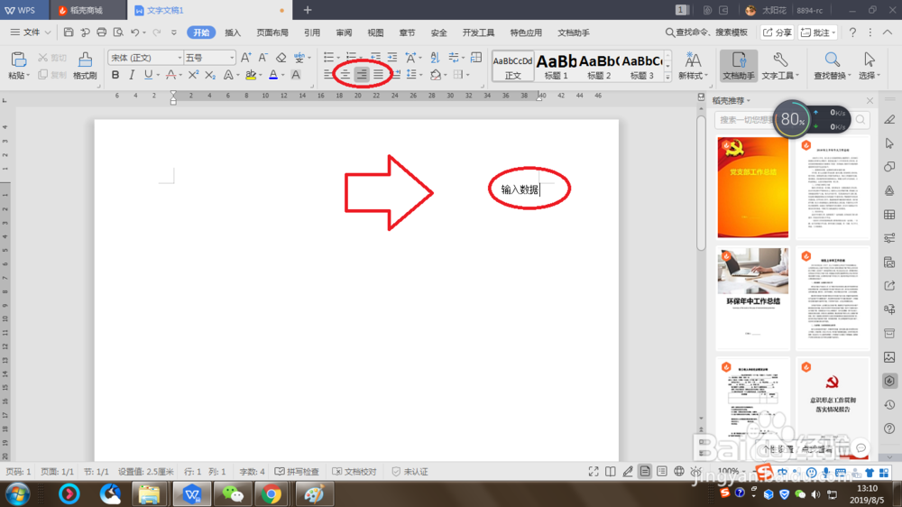902x507 pixels.
Task: Click the Paste clipboard icon
Action: 18,60
